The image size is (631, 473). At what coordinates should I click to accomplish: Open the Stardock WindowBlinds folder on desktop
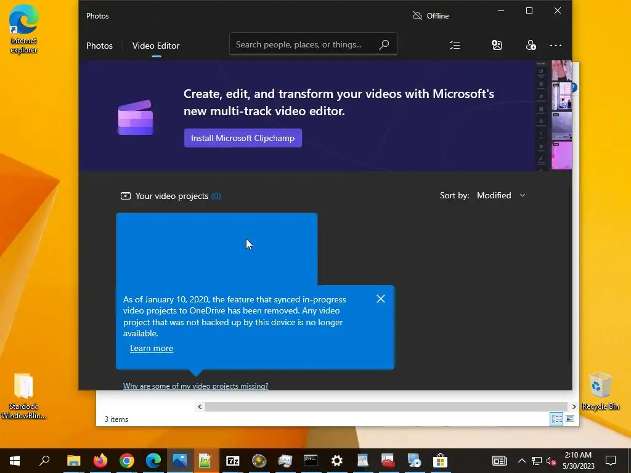click(x=23, y=397)
